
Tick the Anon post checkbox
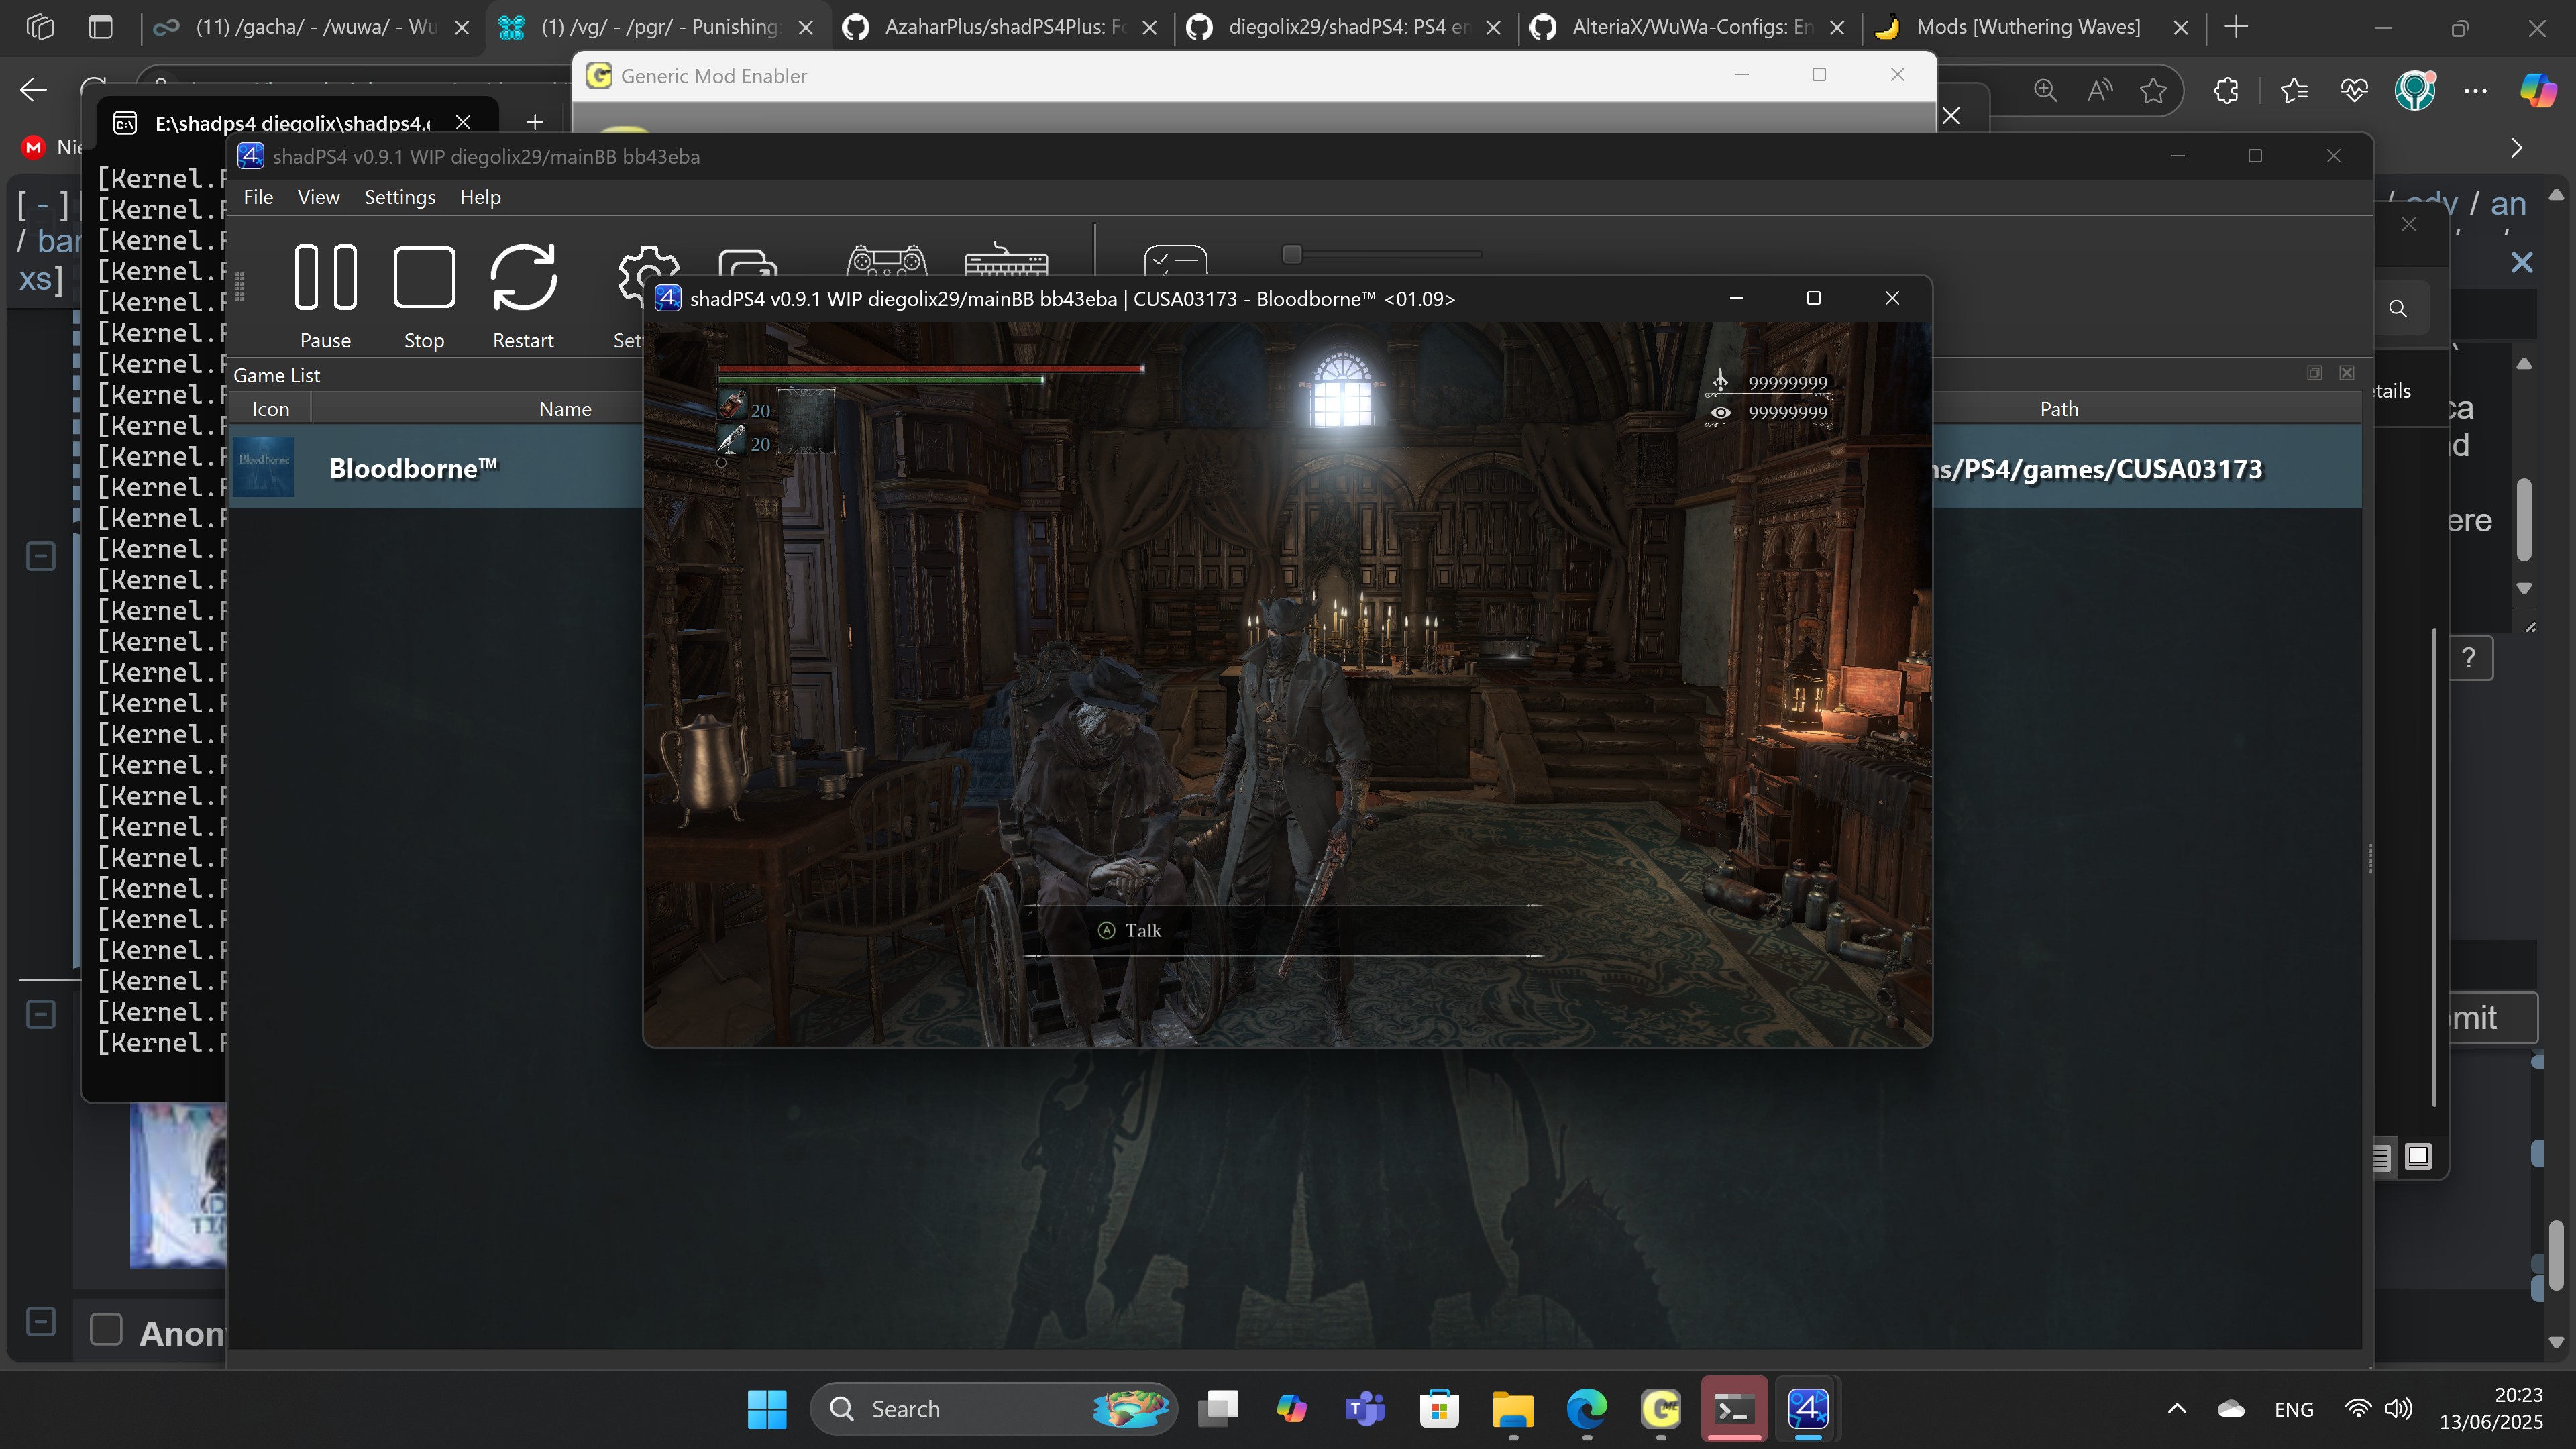pyautogui.click(x=106, y=1329)
